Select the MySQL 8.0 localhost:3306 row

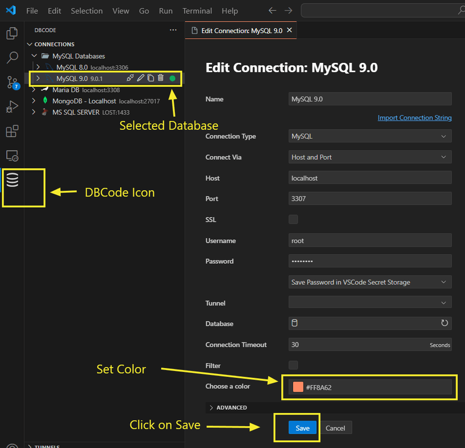[104, 67]
